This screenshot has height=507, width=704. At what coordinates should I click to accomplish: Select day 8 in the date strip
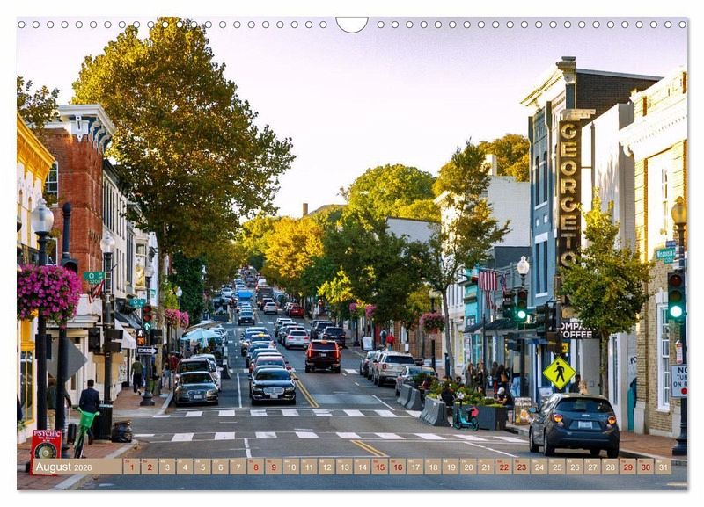pyautogui.click(x=256, y=467)
